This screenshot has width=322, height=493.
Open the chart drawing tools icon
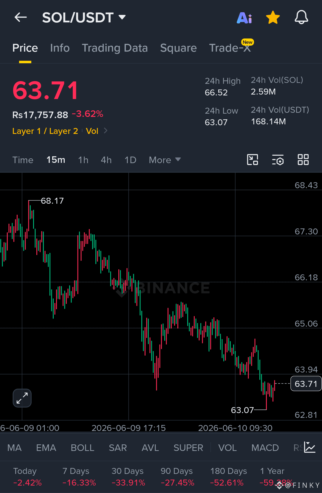click(x=253, y=160)
